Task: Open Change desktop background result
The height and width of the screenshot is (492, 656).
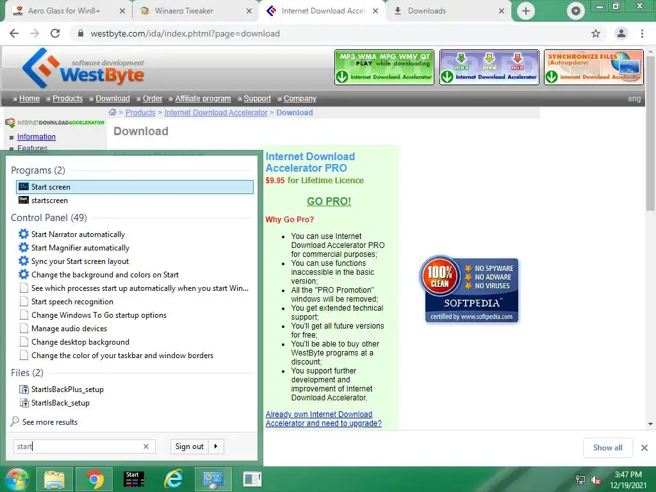Action: point(135,342)
